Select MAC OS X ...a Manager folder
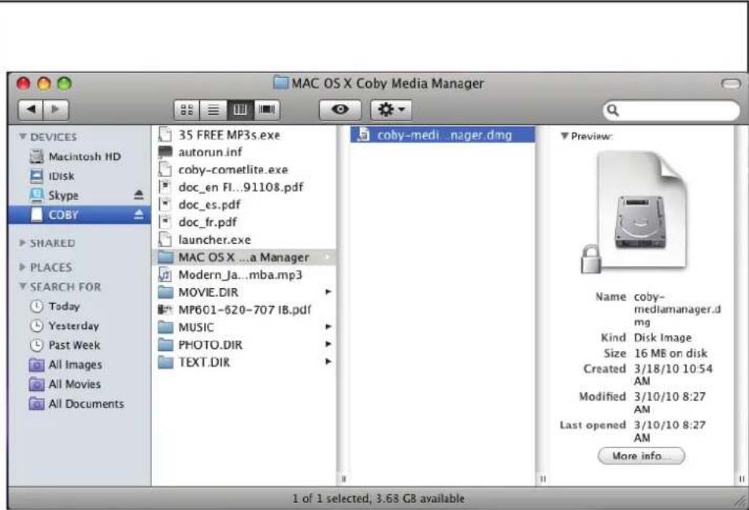The height and width of the screenshot is (510, 749). [244, 257]
